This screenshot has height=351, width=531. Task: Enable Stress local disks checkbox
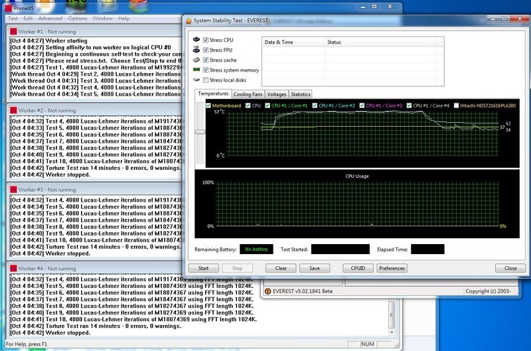click(x=206, y=80)
